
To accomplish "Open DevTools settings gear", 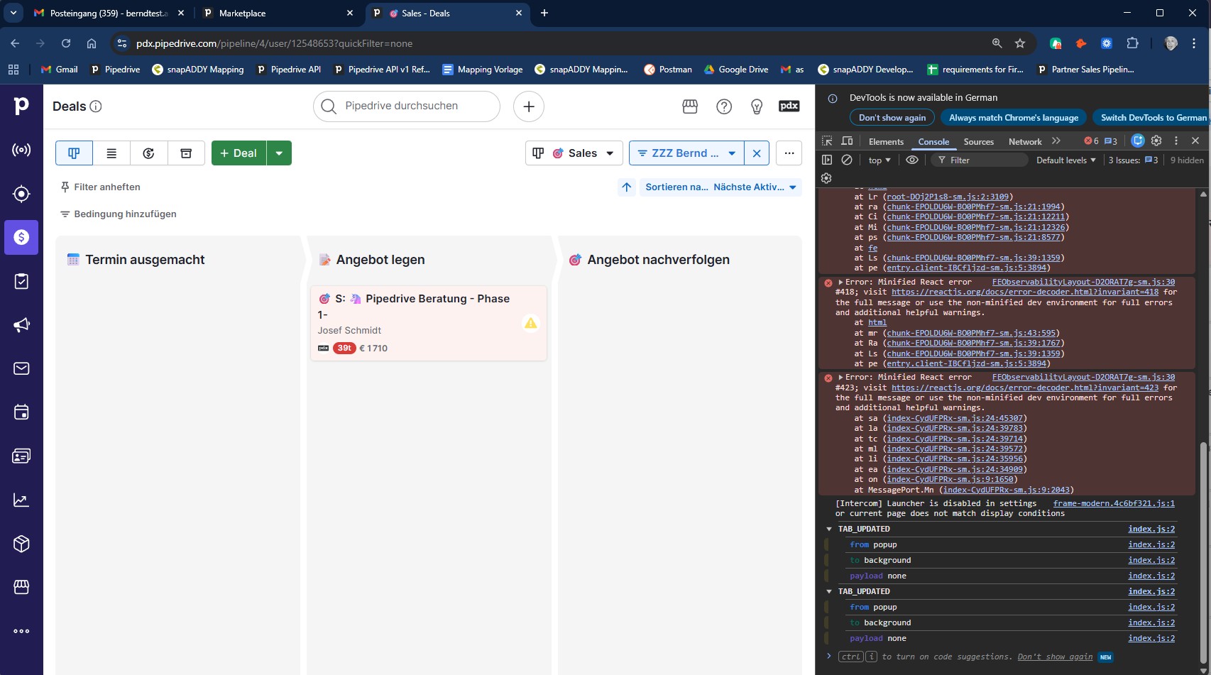I will [1156, 141].
